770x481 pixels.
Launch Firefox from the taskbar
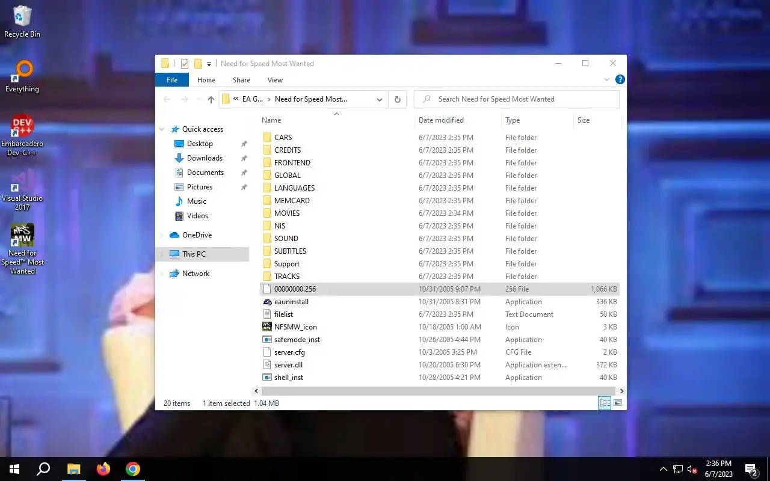click(103, 469)
